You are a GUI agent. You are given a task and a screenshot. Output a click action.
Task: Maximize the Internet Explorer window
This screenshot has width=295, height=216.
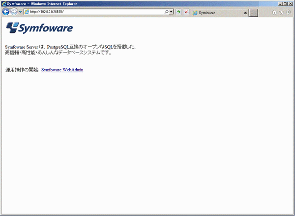(285, 4)
